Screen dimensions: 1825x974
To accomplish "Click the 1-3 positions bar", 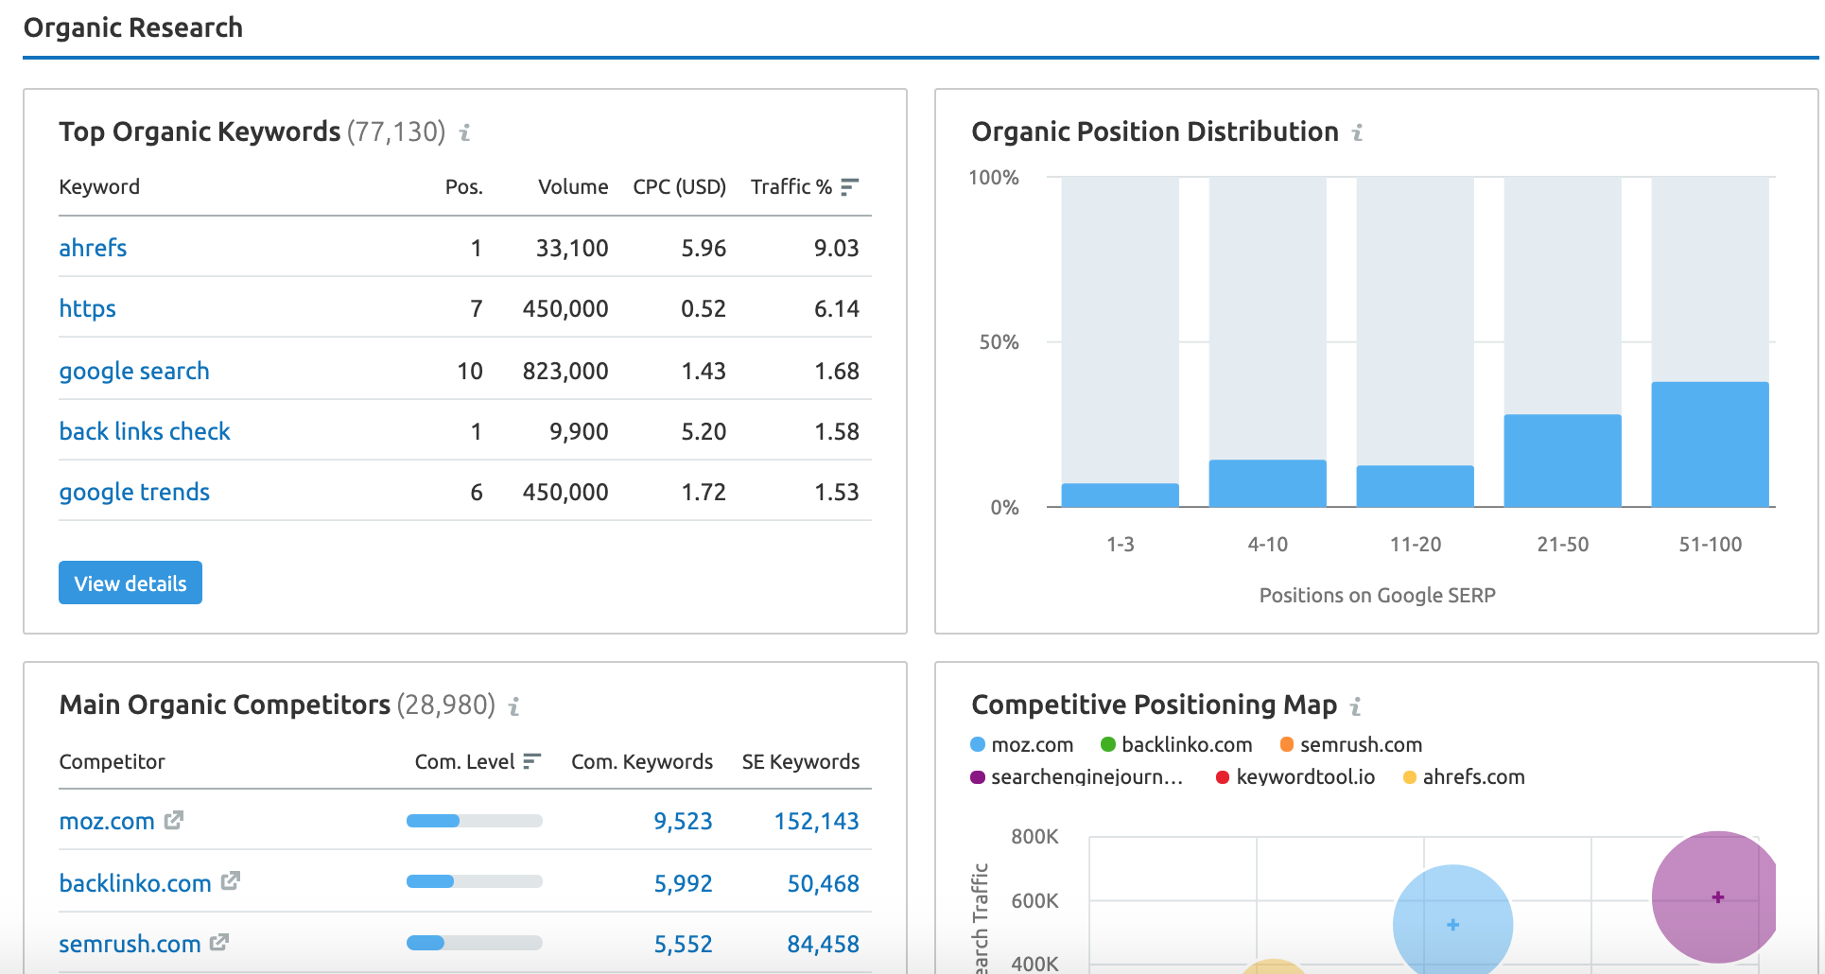I will click(1120, 496).
